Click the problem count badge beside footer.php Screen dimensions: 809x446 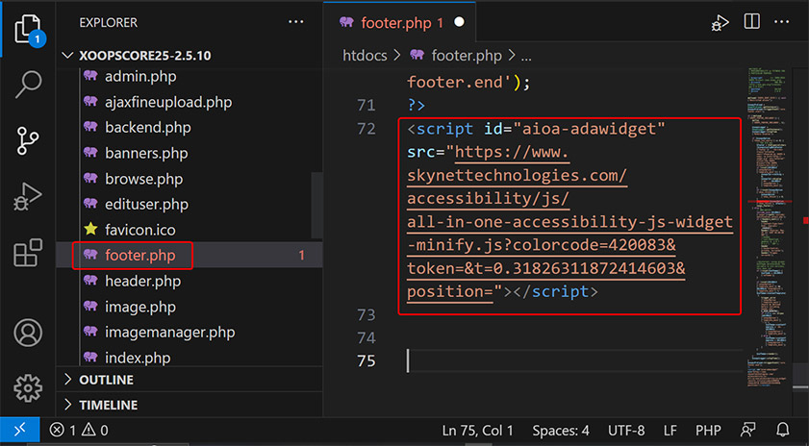[301, 256]
